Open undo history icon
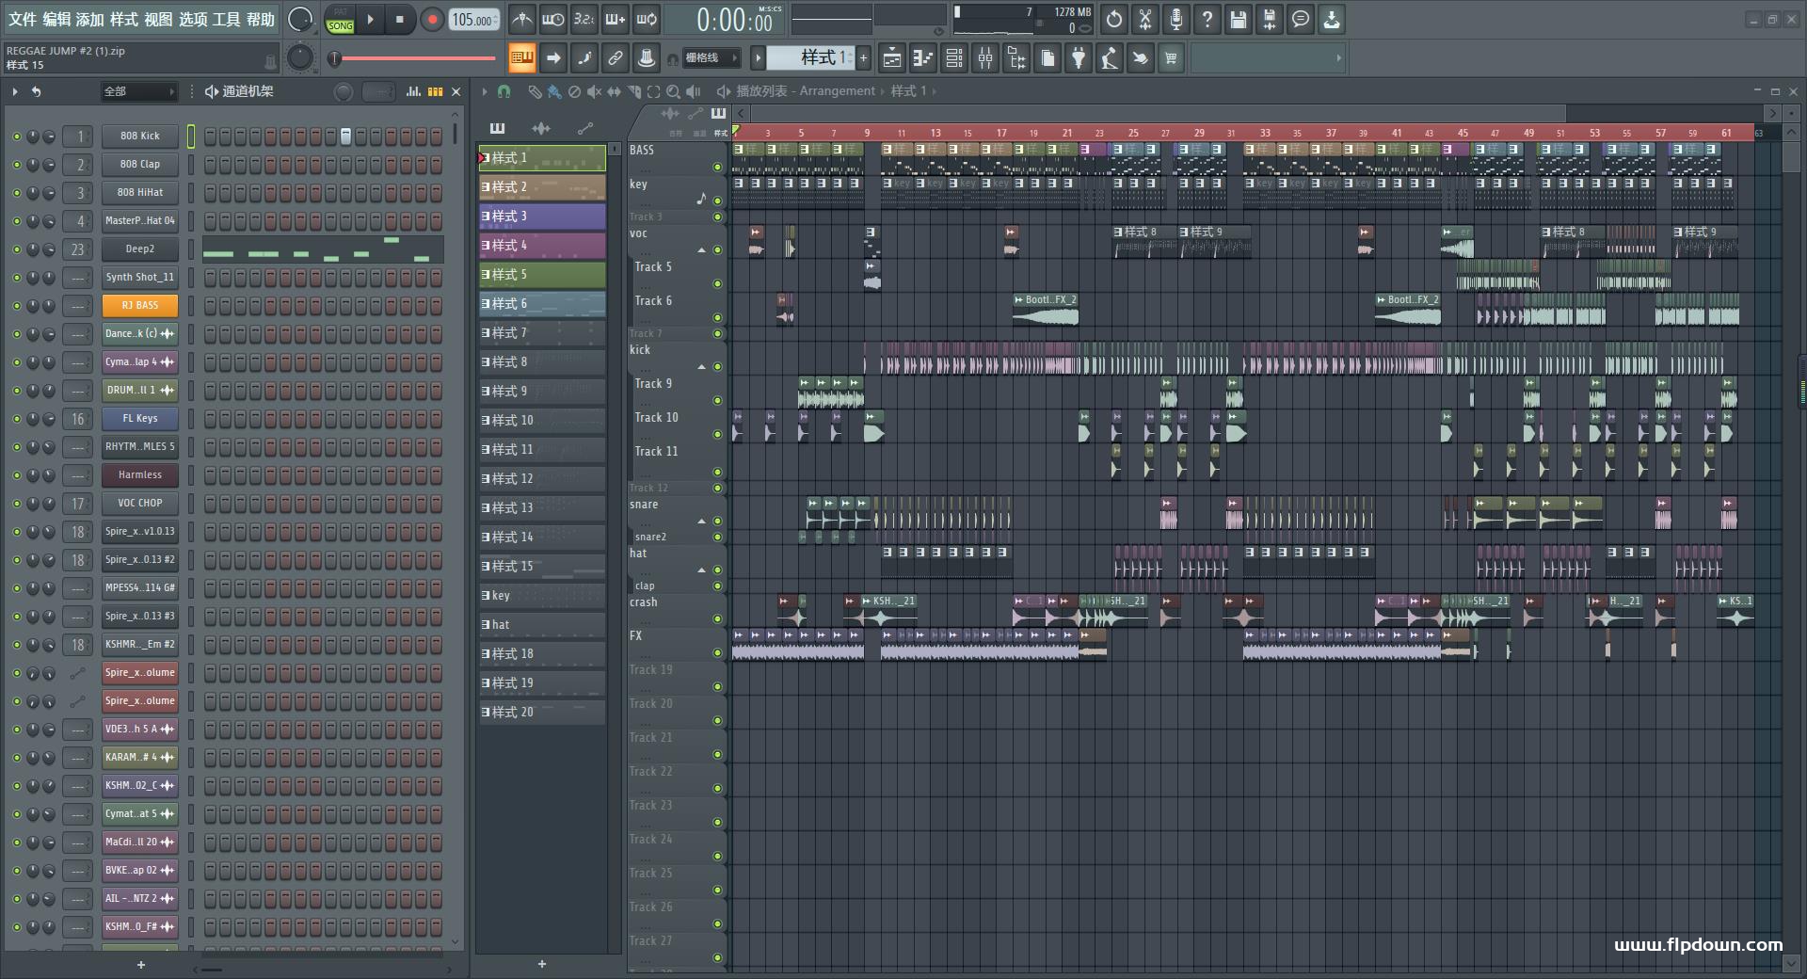The height and width of the screenshot is (979, 1807). [1114, 19]
